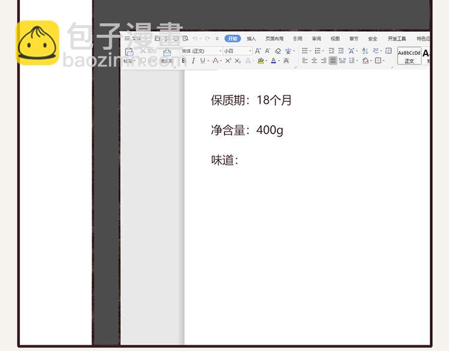Select the 正文 style button
The width and height of the screenshot is (449, 351).
tap(409, 56)
